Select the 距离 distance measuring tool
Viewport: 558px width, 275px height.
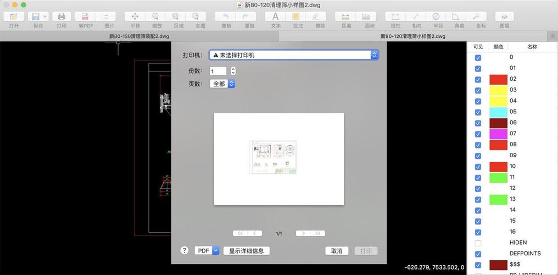pos(345,17)
